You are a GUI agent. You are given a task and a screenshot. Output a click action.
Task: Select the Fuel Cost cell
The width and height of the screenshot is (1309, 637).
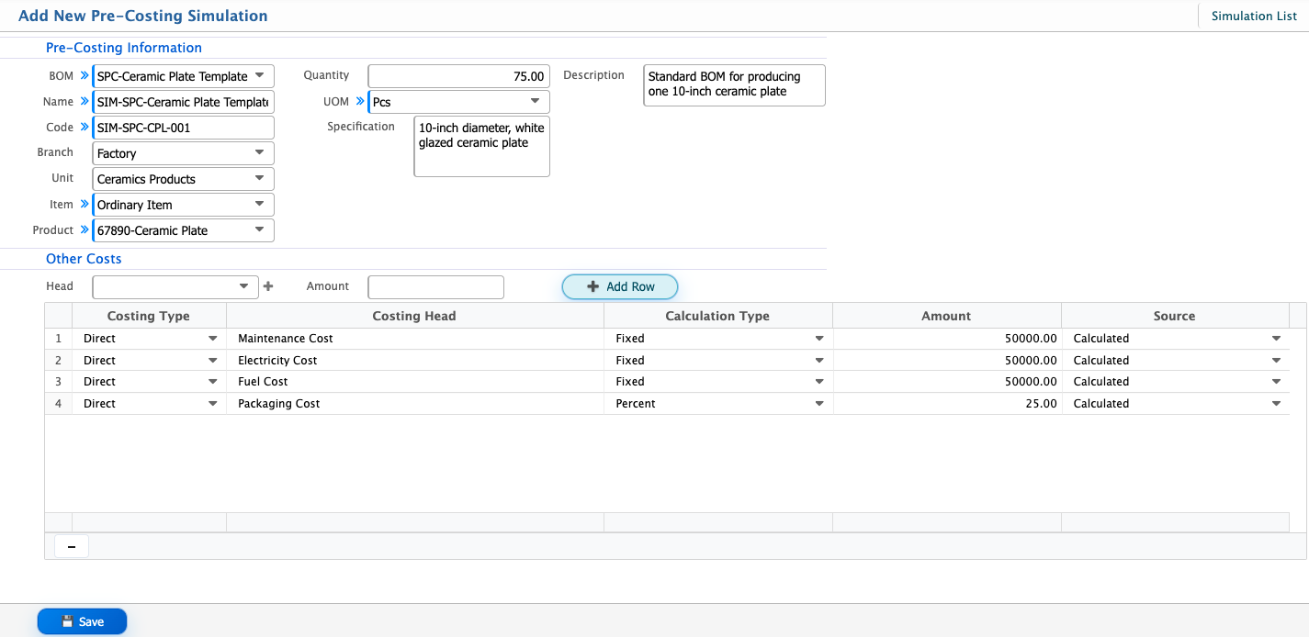point(415,382)
